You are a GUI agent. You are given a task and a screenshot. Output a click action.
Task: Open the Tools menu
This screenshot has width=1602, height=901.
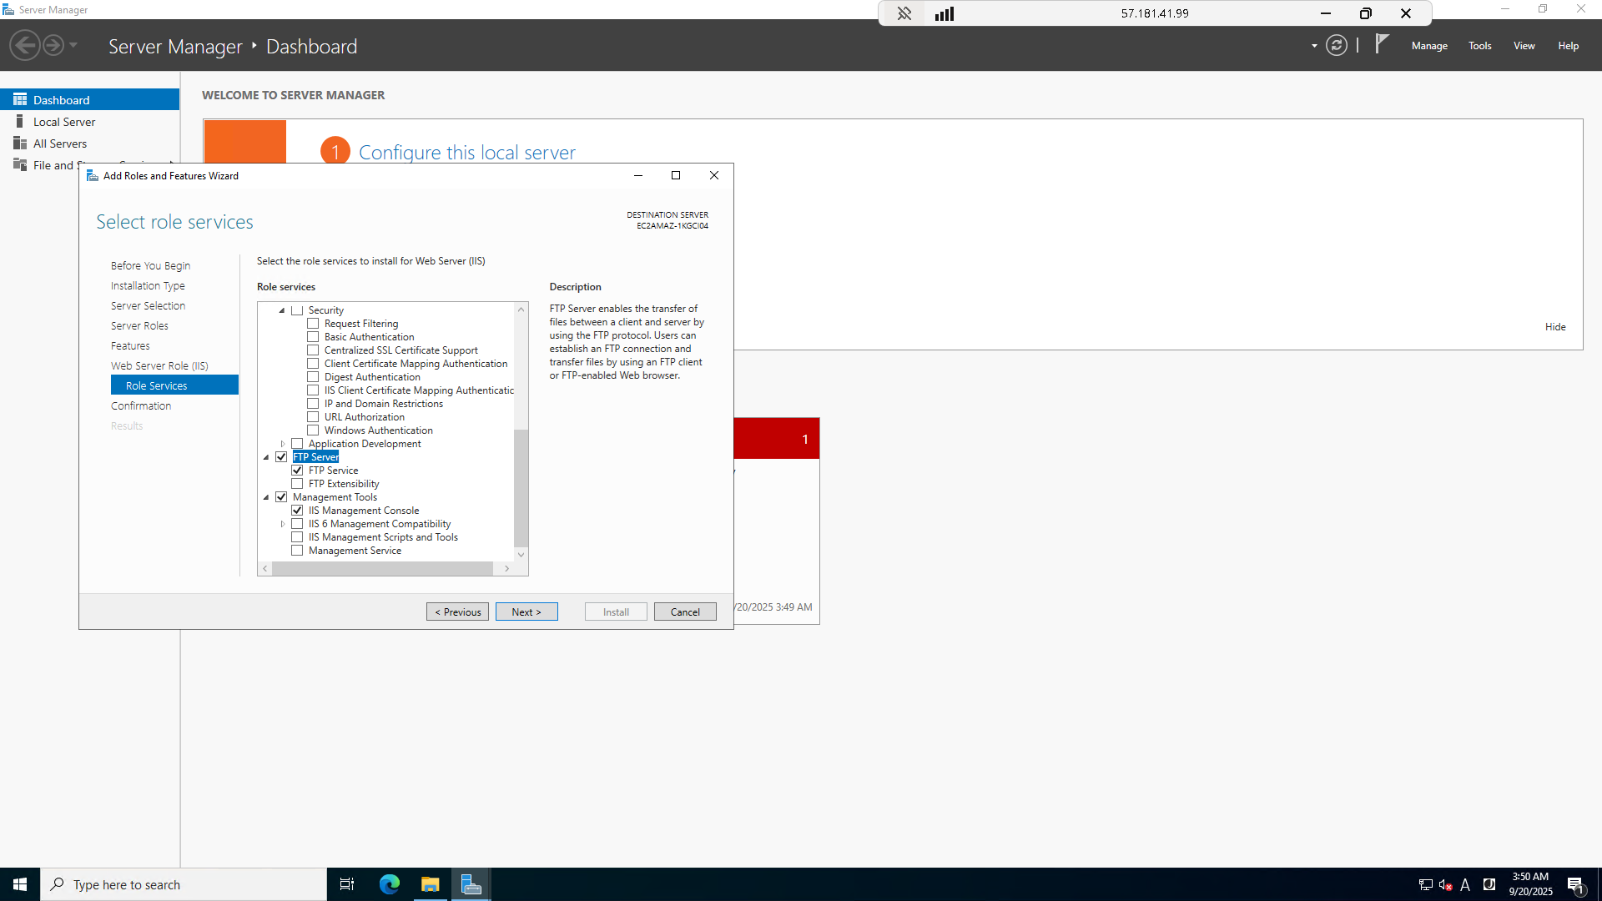pyautogui.click(x=1479, y=46)
